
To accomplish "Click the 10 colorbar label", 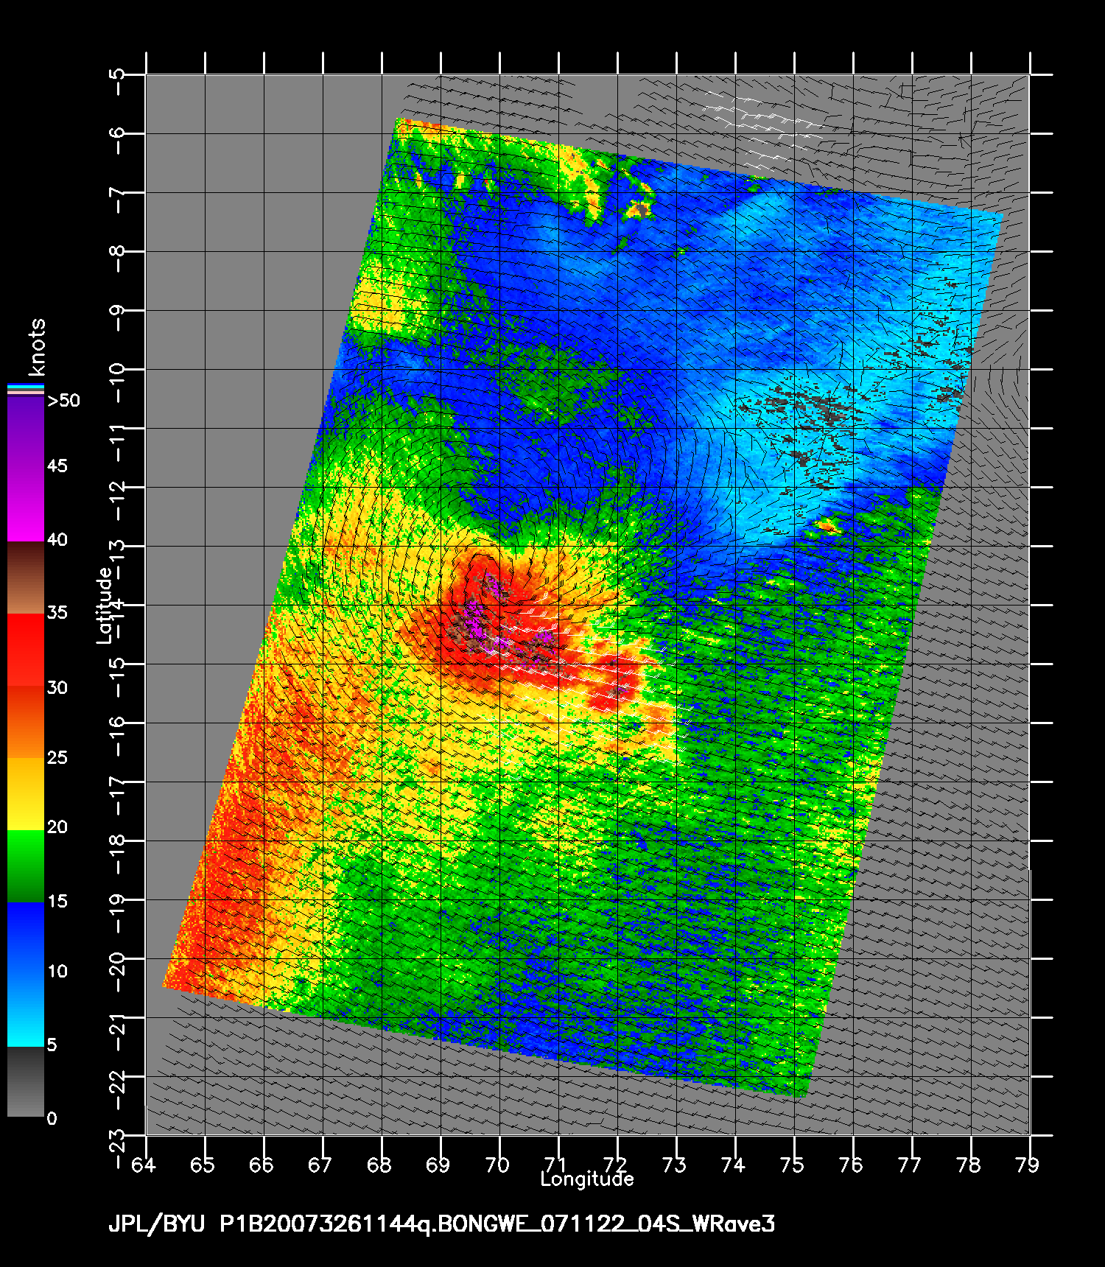I will (x=57, y=972).
